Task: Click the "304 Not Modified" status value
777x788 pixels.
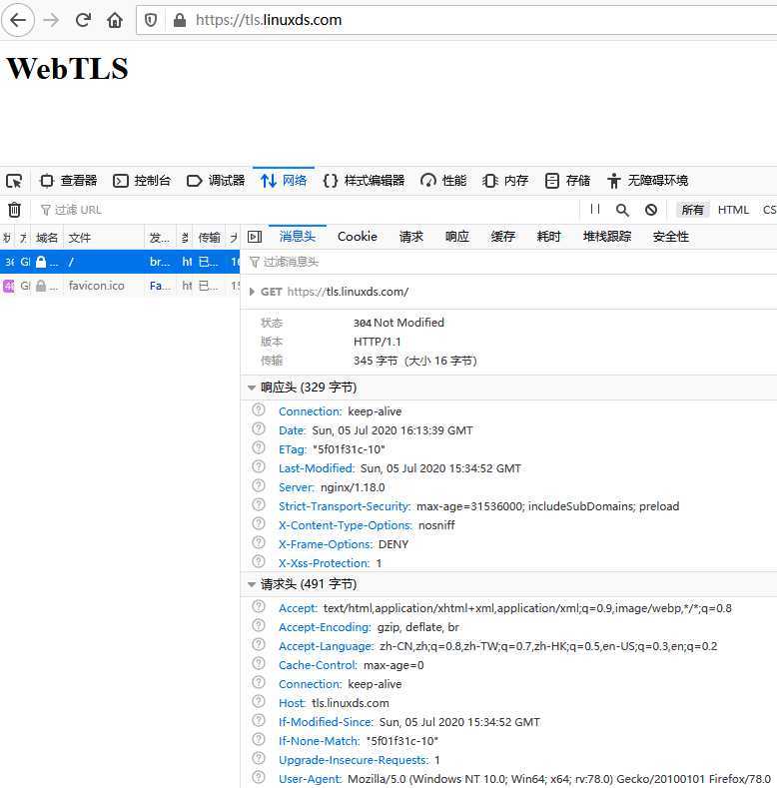Action: coord(398,323)
